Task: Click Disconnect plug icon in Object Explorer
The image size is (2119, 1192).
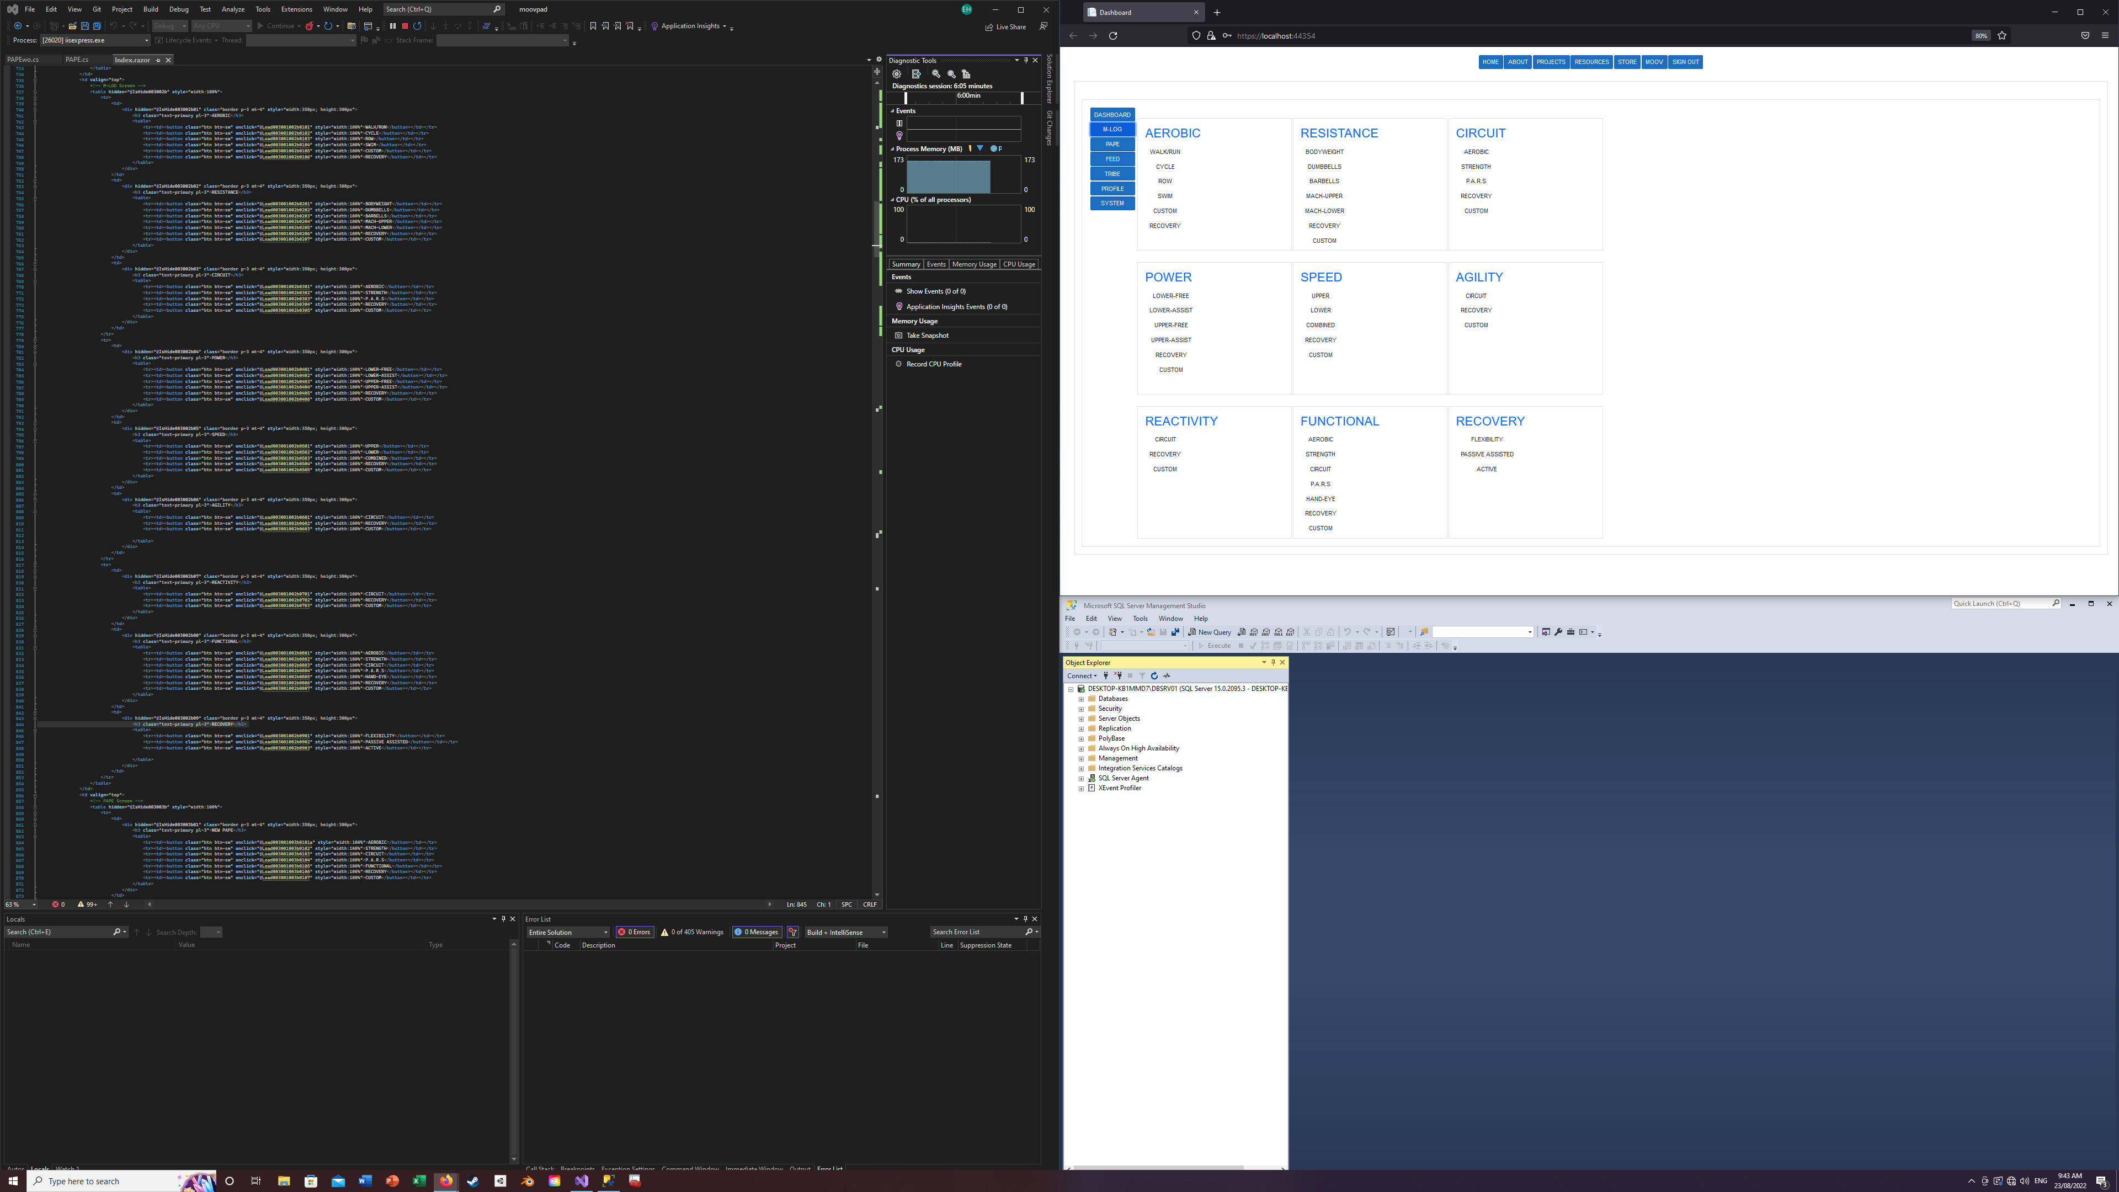Action: pyautogui.click(x=1118, y=675)
